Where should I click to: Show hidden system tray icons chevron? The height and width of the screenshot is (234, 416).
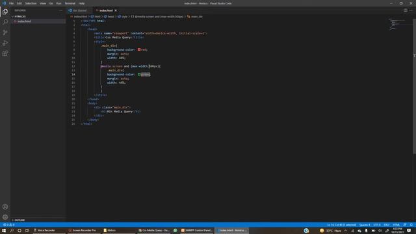pyautogui.click(x=345, y=231)
